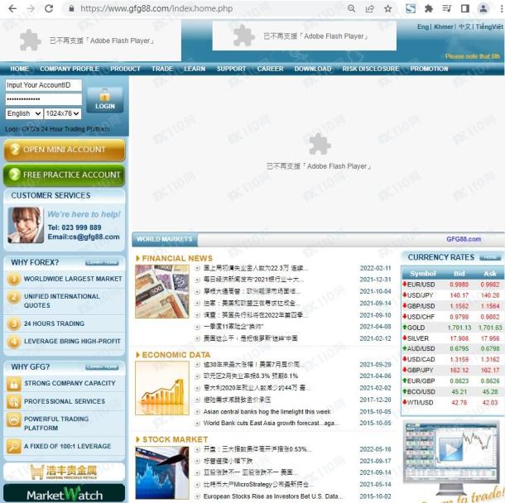Open the extensions puzzle icon
This screenshot has width=505, height=503.
[x=429, y=9]
